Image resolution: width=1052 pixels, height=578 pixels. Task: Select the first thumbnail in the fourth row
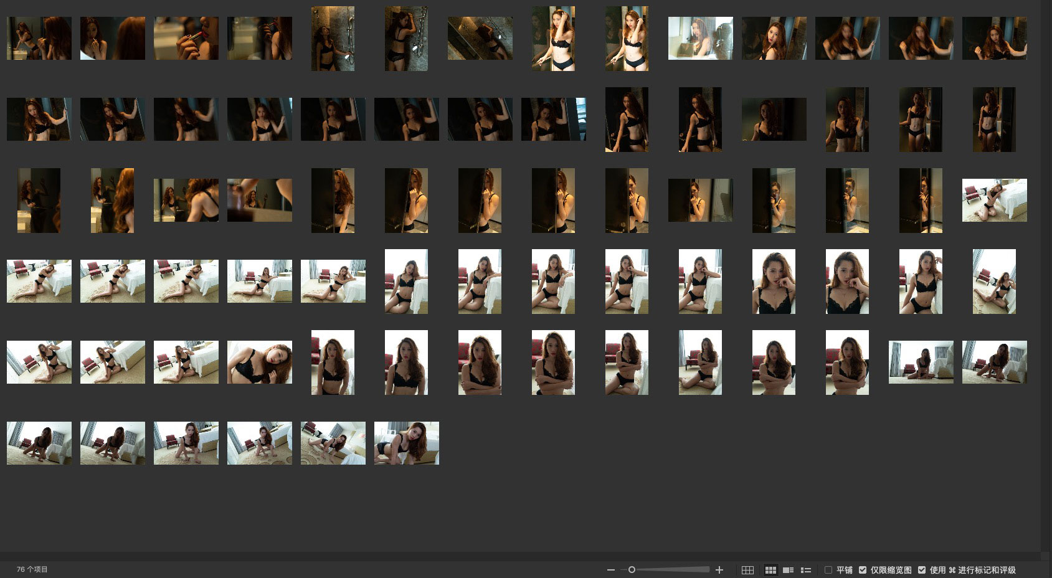39,281
